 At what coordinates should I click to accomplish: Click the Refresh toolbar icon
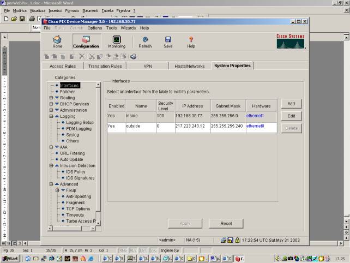(x=145, y=42)
